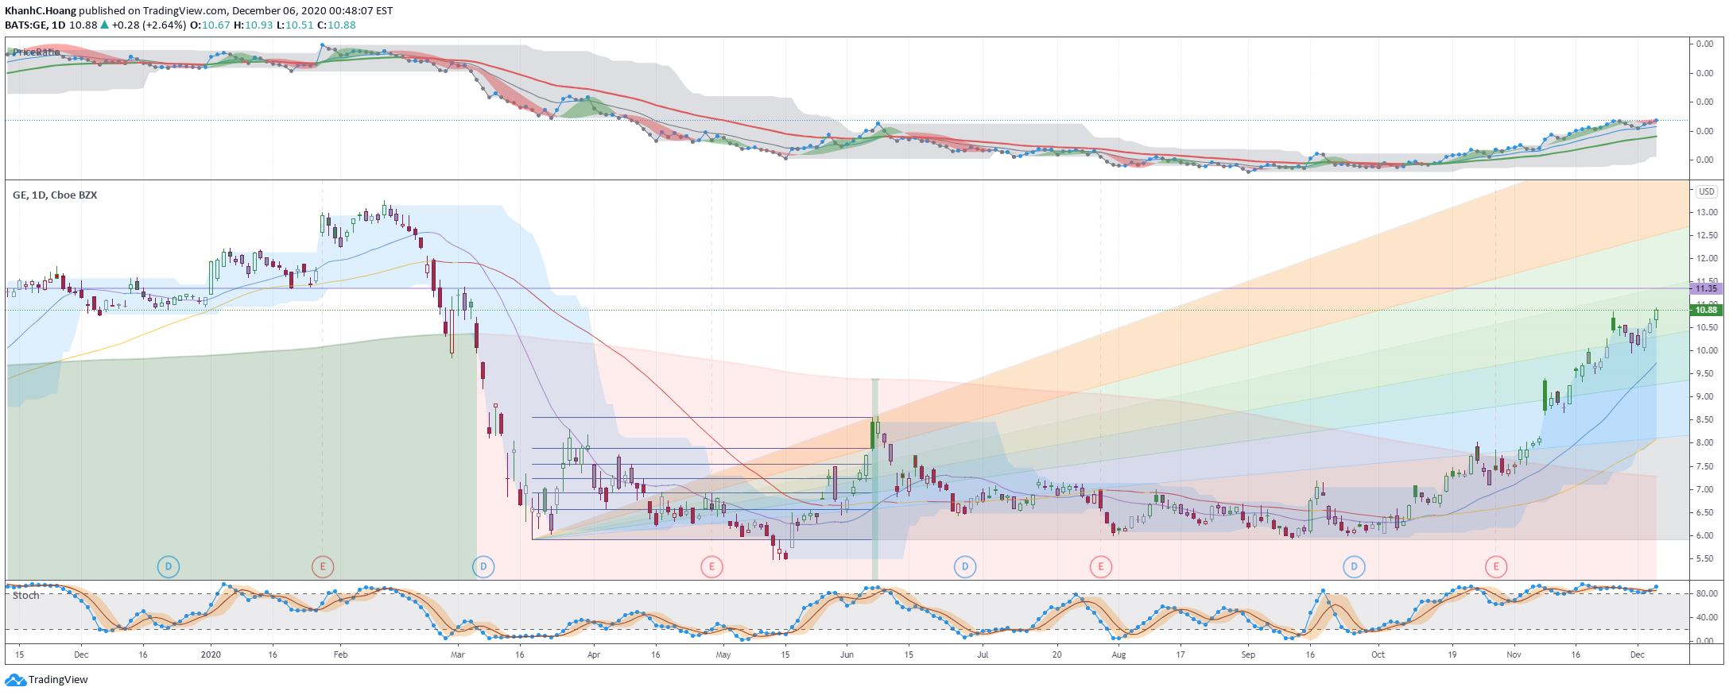The width and height of the screenshot is (1729, 695).
Task: Click the 12.00 price axis label
Action: tap(1707, 258)
